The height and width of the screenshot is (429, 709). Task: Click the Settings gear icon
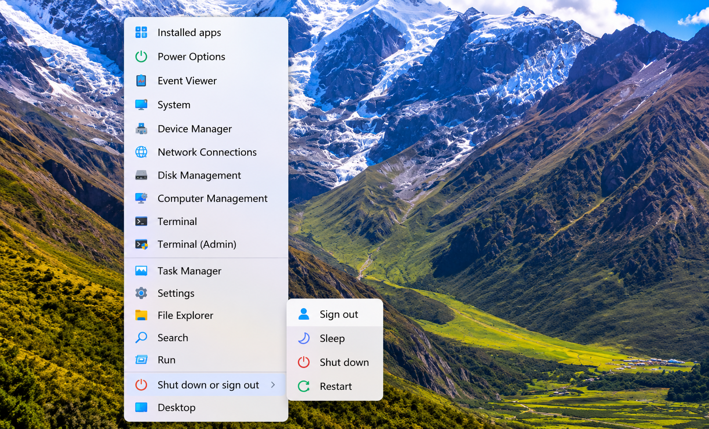(141, 293)
